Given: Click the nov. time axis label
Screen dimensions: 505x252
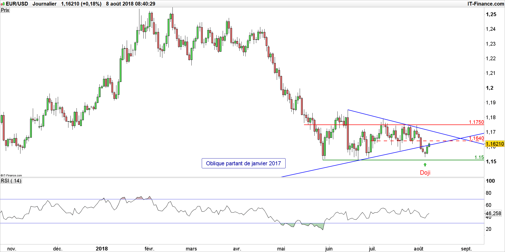Looking at the screenshot, I should tap(12, 249).
